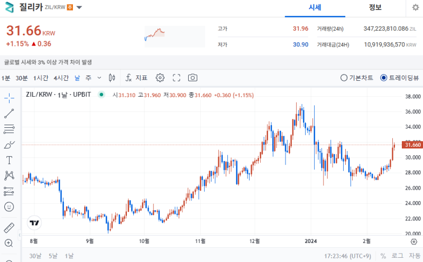
Task: Click the 31.660 current price label on axis
Action: (x=412, y=145)
